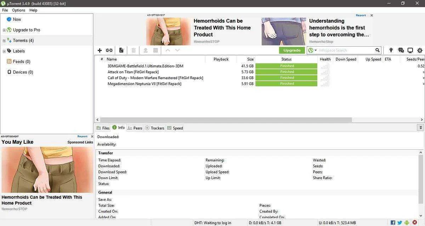This screenshot has width=425, height=226.
Task: Click Add Torrent from URL link icon
Action: coord(109,50)
